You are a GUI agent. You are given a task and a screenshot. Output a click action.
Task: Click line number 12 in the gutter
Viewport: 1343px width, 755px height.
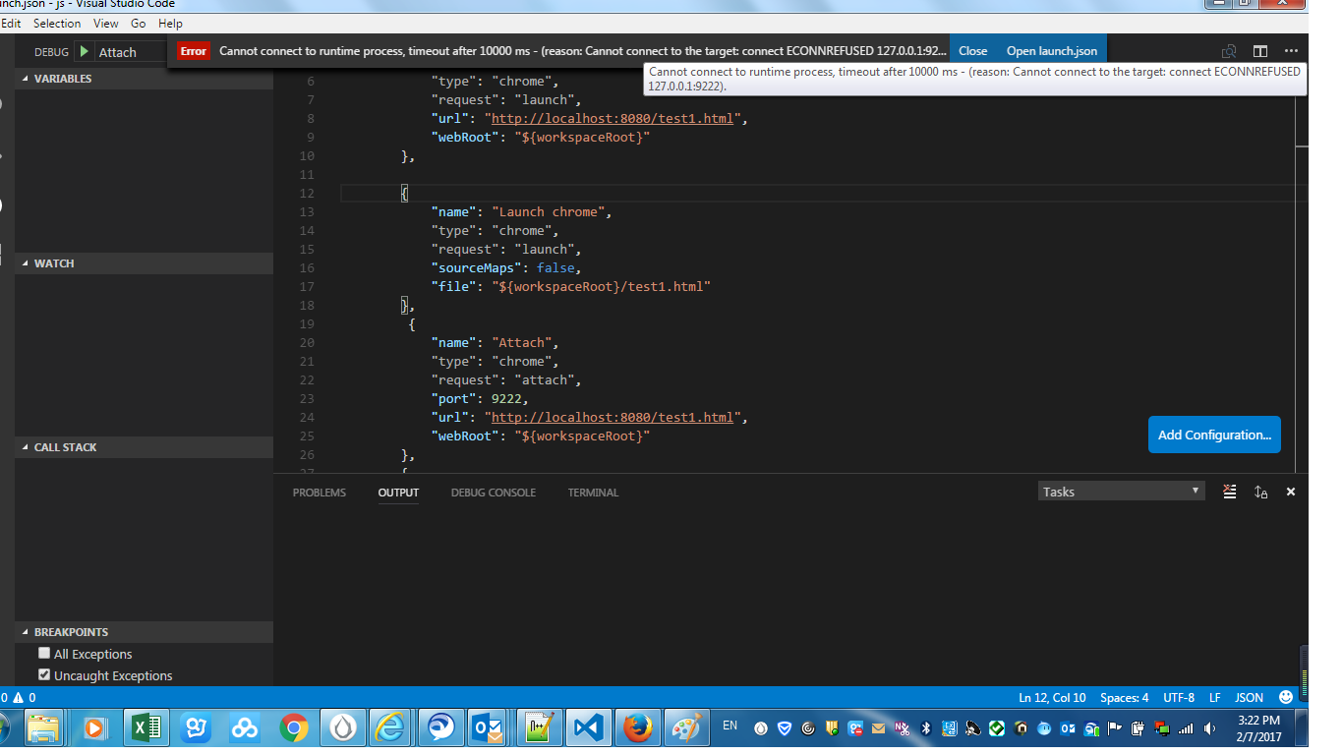point(307,194)
